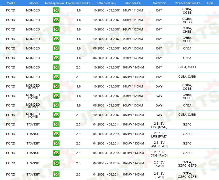The width and height of the screenshot is (219, 180).
Task: Click B5Y body code in Mondeo 92kW row
Action: (x=159, y=39)
